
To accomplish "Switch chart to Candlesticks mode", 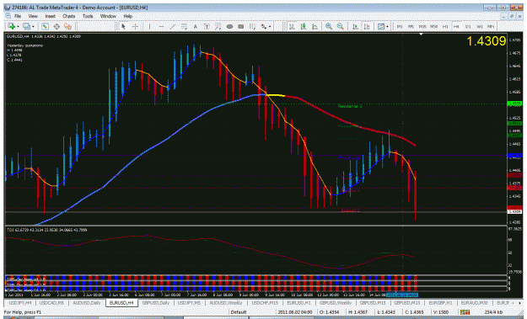I will click(304, 26).
